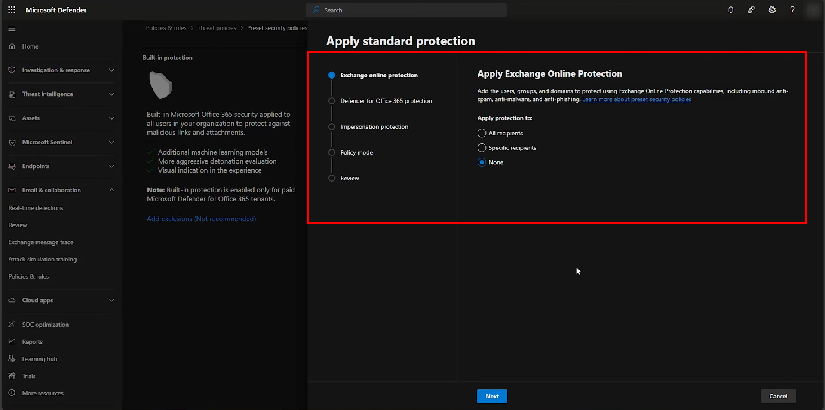Click the search magnifier icon
The image size is (825, 410).
(316, 10)
